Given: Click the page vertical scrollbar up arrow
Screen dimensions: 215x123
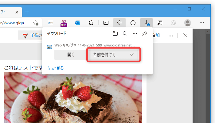Looking at the screenshot, I should 208,32.
